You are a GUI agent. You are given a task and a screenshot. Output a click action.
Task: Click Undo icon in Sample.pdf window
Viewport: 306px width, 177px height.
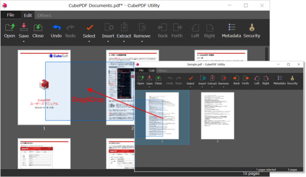point(170,78)
